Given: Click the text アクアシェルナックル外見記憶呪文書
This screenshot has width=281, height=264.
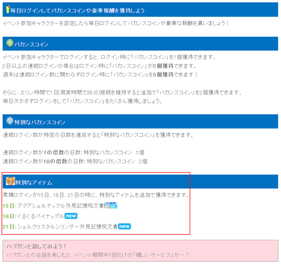Looking at the screenshot, I should click(61, 206).
